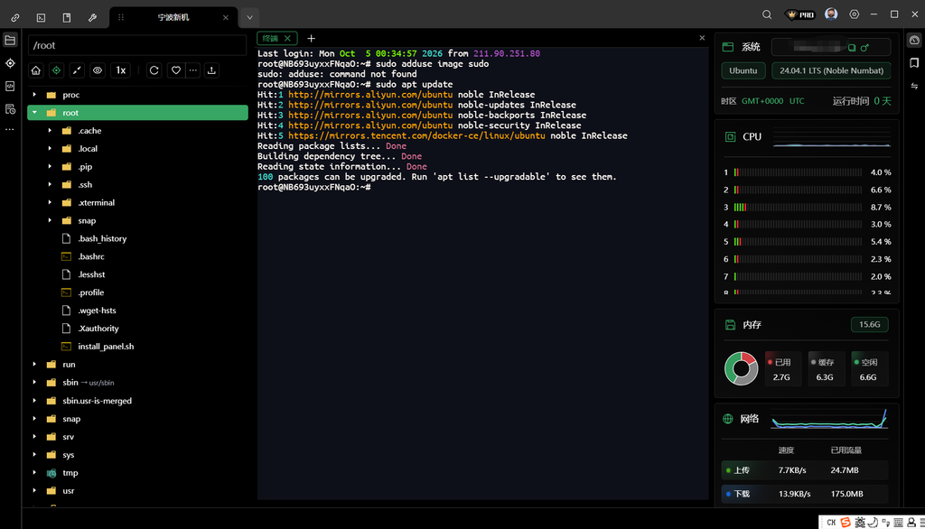Select the dashboard gauge icon in right sidebar
This screenshot has width=925, height=529.
tap(914, 40)
